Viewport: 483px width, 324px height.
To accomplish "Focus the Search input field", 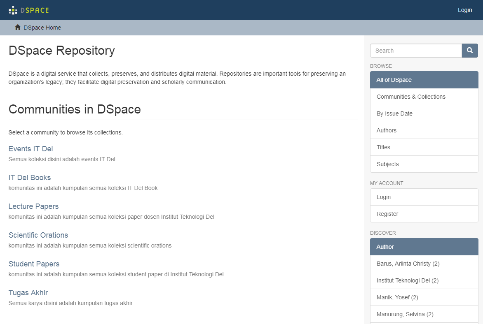I will [416, 51].
